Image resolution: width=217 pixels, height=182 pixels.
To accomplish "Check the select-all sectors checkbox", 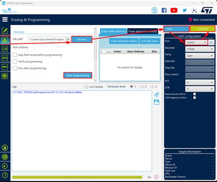I will point(104,51).
